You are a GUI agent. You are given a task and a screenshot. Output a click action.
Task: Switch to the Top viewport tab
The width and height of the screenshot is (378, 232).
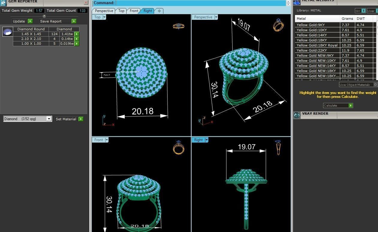tap(121, 11)
